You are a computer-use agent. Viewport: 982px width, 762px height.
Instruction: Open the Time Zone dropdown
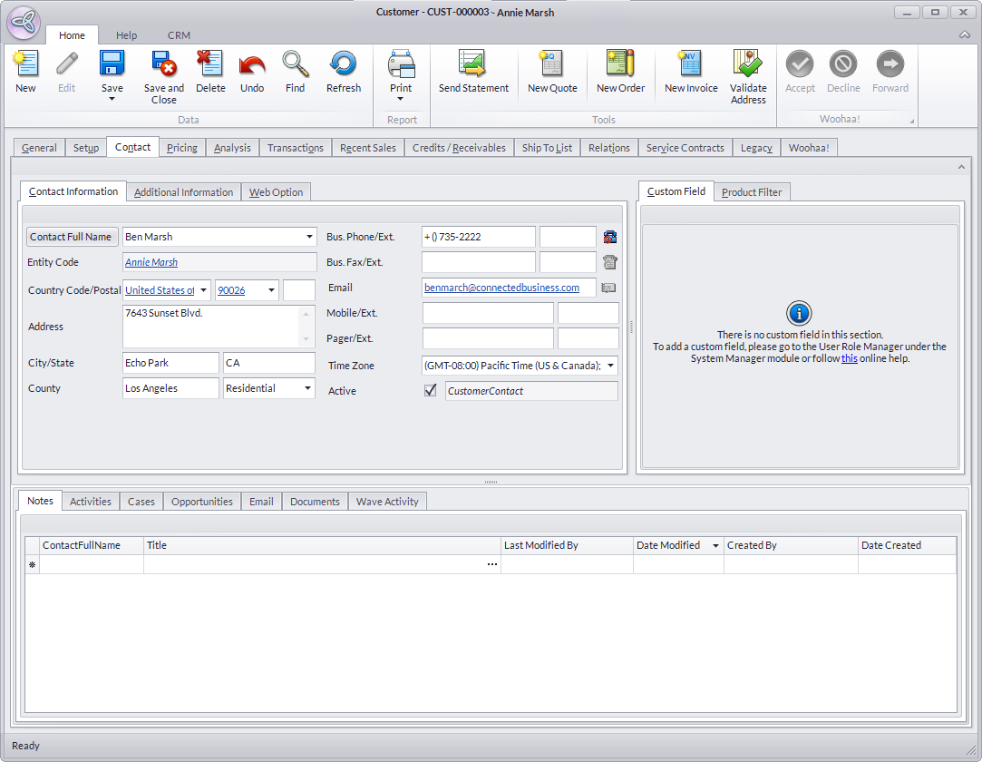click(610, 366)
